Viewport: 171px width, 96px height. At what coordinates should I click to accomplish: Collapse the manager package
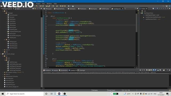pyautogui.click(x=5, y=13)
